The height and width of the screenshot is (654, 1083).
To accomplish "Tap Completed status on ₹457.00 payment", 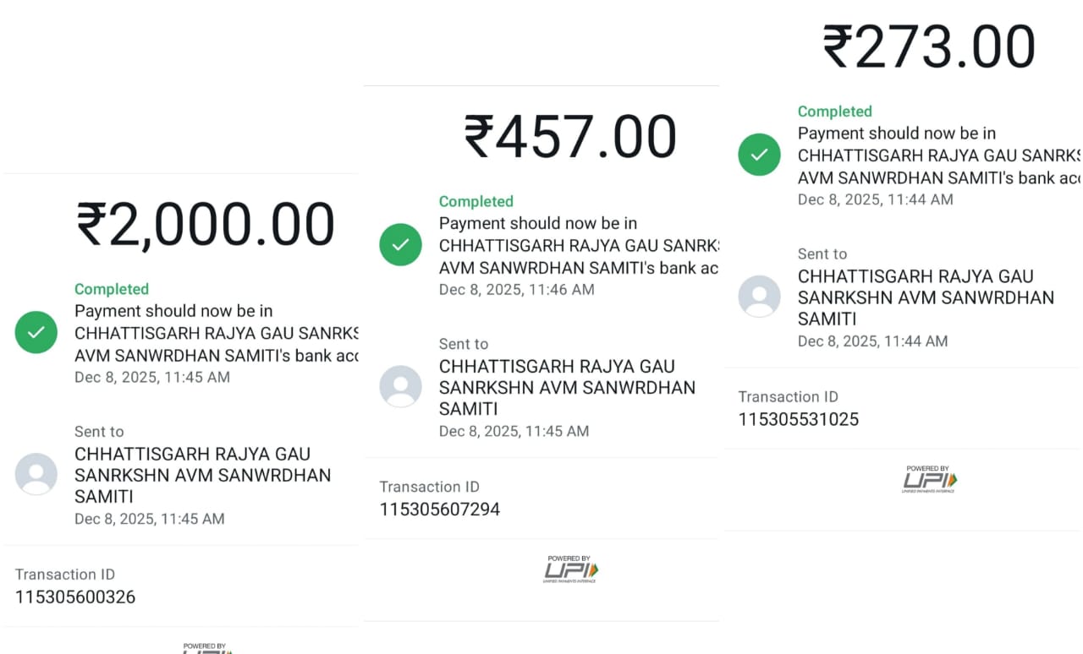I will (x=476, y=201).
